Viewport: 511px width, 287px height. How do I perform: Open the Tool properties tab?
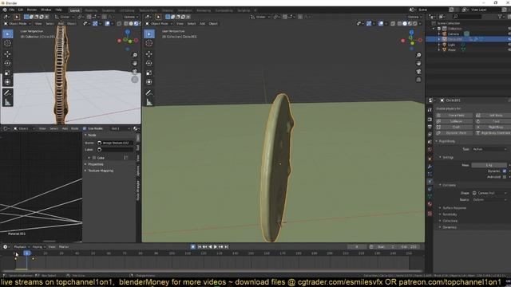point(430,110)
